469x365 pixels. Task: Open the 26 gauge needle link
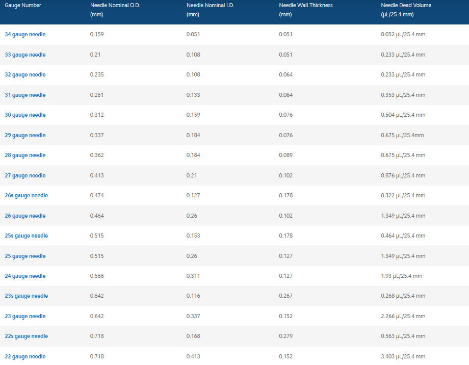click(25, 216)
